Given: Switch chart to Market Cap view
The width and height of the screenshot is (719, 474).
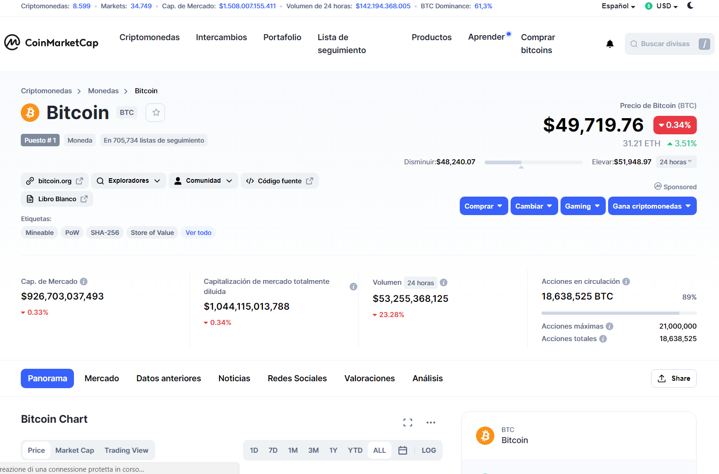Looking at the screenshot, I should click(x=75, y=450).
